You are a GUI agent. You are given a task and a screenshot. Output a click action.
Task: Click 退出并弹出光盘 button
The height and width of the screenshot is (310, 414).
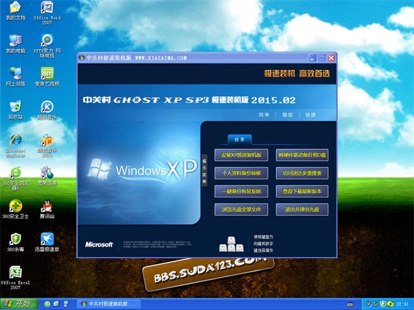pyautogui.click(x=302, y=210)
